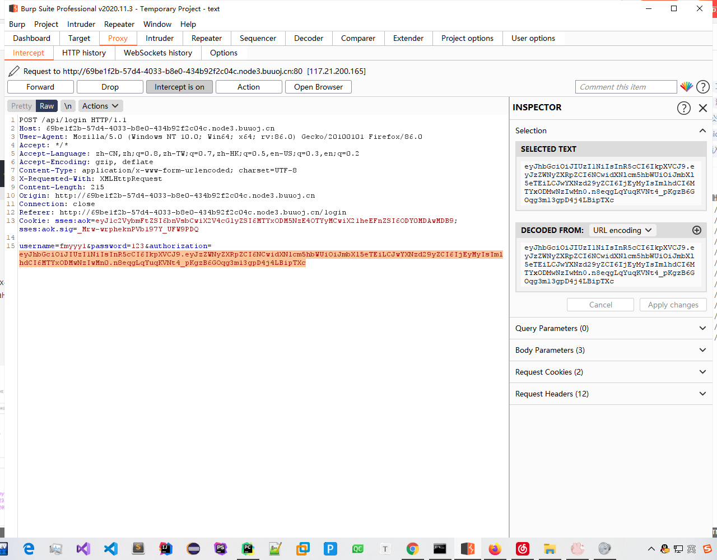Open File Explorer from the taskbar
Image resolution: width=717 pixels, height=560 pixels.
click(550, 549)
